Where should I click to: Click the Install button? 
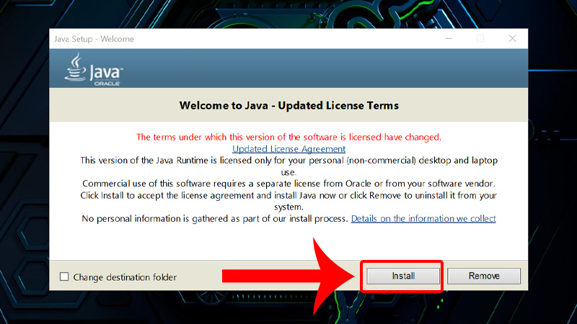pyautogui.click(x=403, y=276)
